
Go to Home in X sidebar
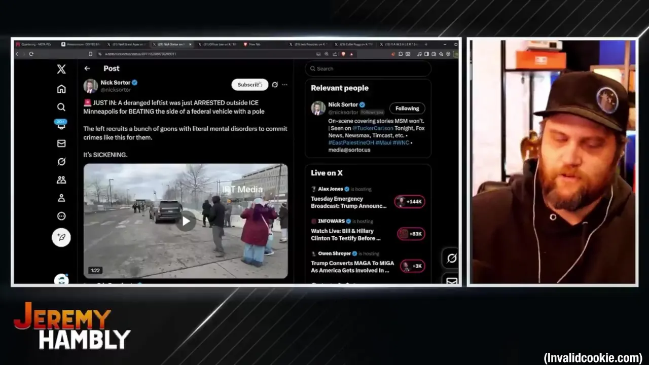[61, 89]
